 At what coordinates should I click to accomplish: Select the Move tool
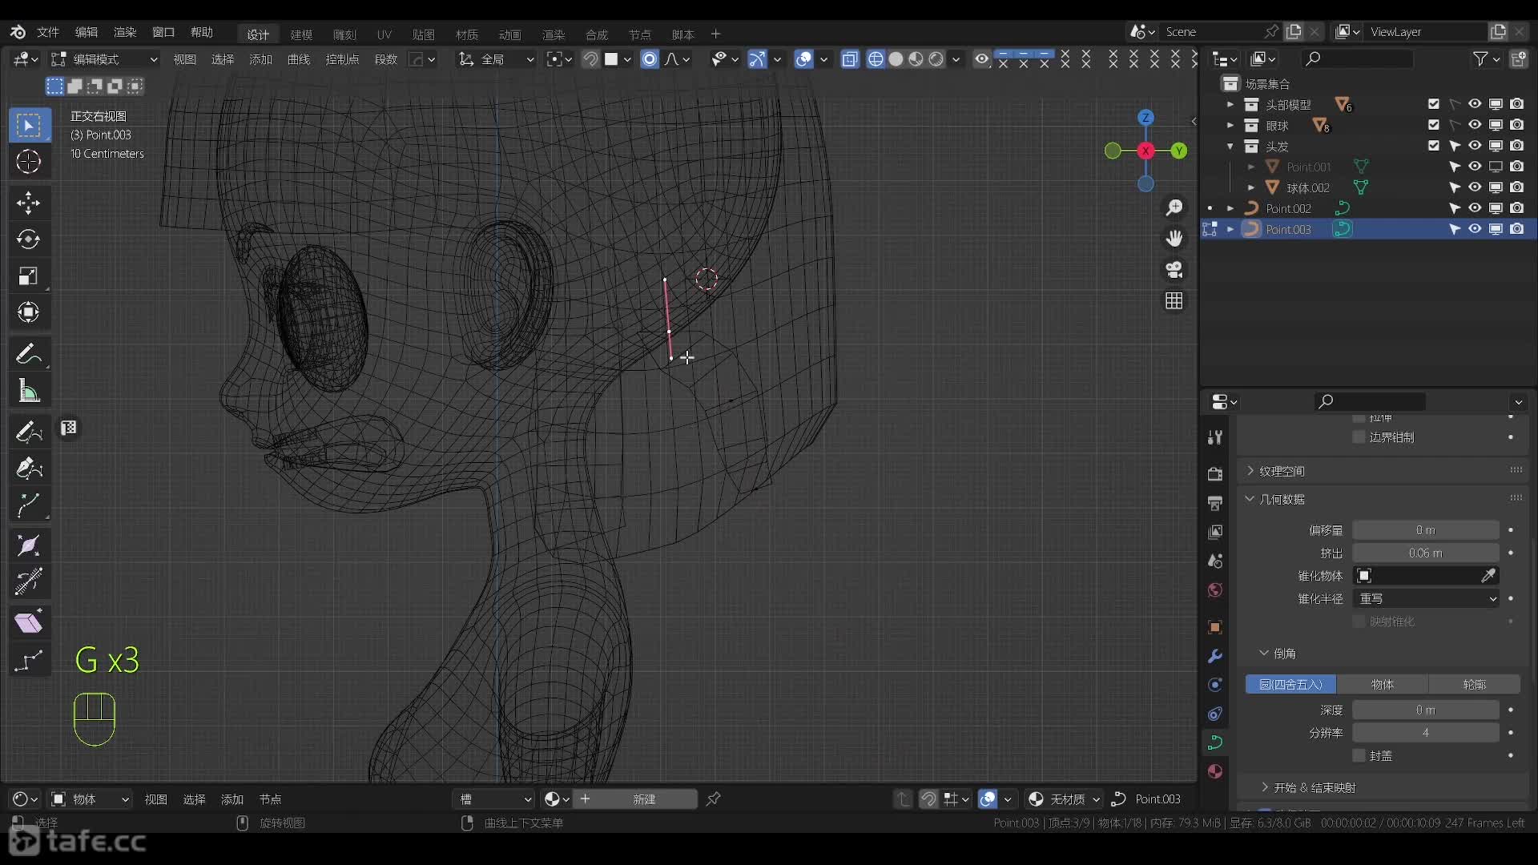point(29,203)
